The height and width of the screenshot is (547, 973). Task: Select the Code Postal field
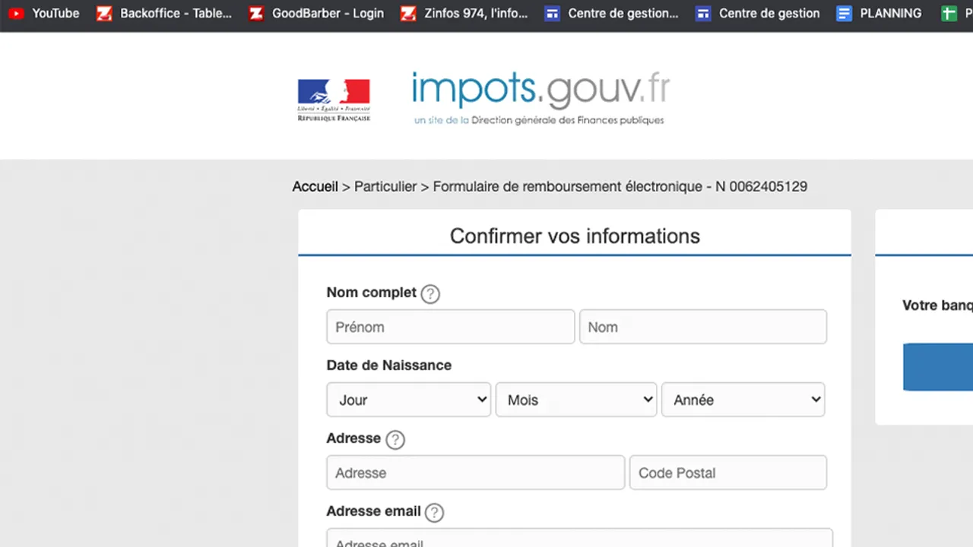[728, 473]
